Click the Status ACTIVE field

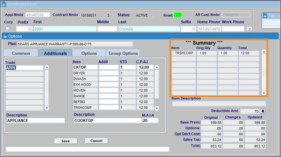pyautogui.click(x=142, y=15)
